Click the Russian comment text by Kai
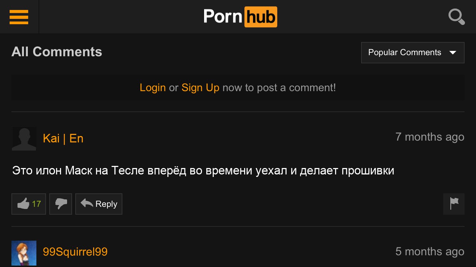 click(x=203, y=171)
